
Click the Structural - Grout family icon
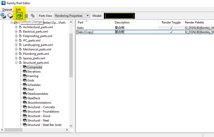25,116
